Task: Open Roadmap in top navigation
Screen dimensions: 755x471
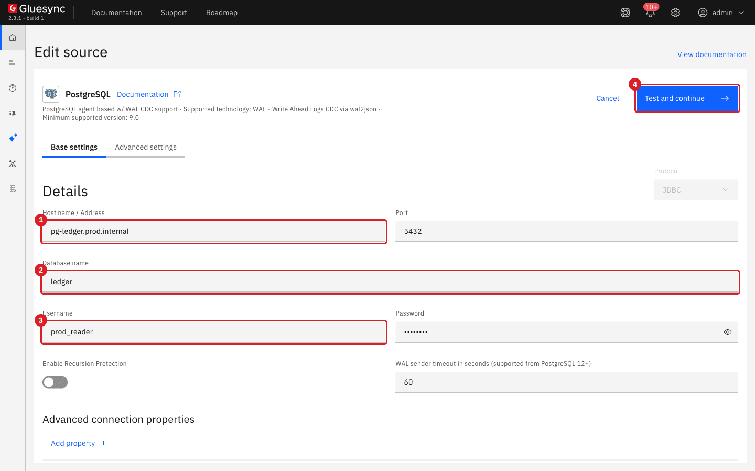Action: (222, 13)
